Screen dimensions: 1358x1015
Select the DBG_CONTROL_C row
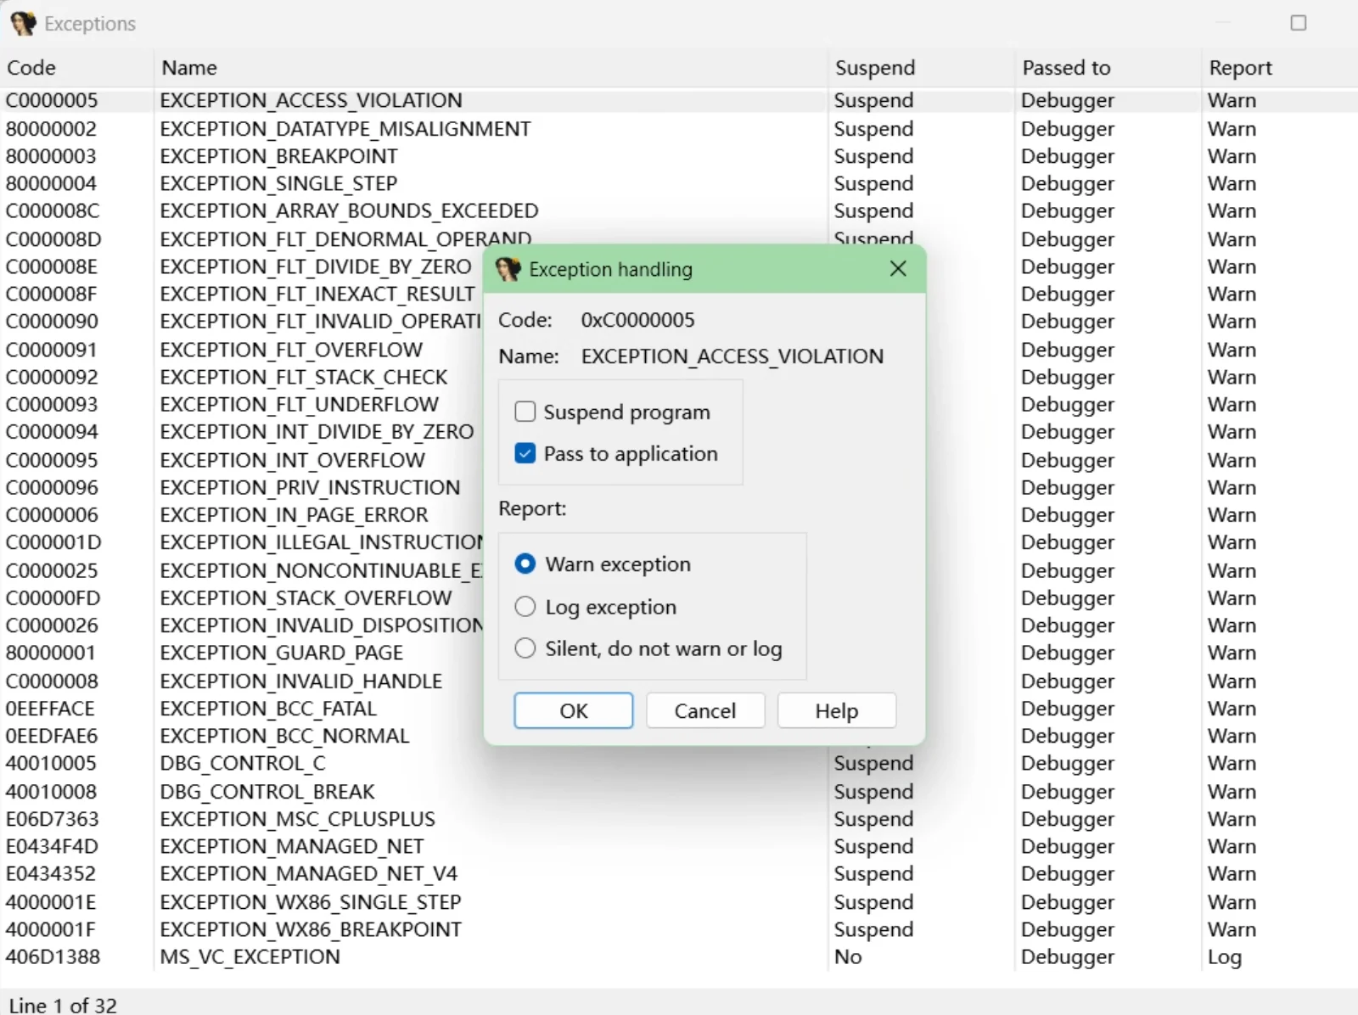pyautogui.click(x=679, y=763)
